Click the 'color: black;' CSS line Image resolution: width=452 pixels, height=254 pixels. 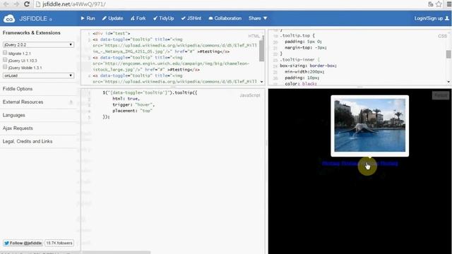coord(301,83)
